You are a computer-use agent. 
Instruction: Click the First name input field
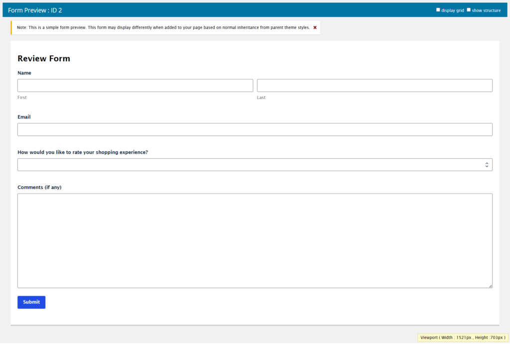click(135, 86)
